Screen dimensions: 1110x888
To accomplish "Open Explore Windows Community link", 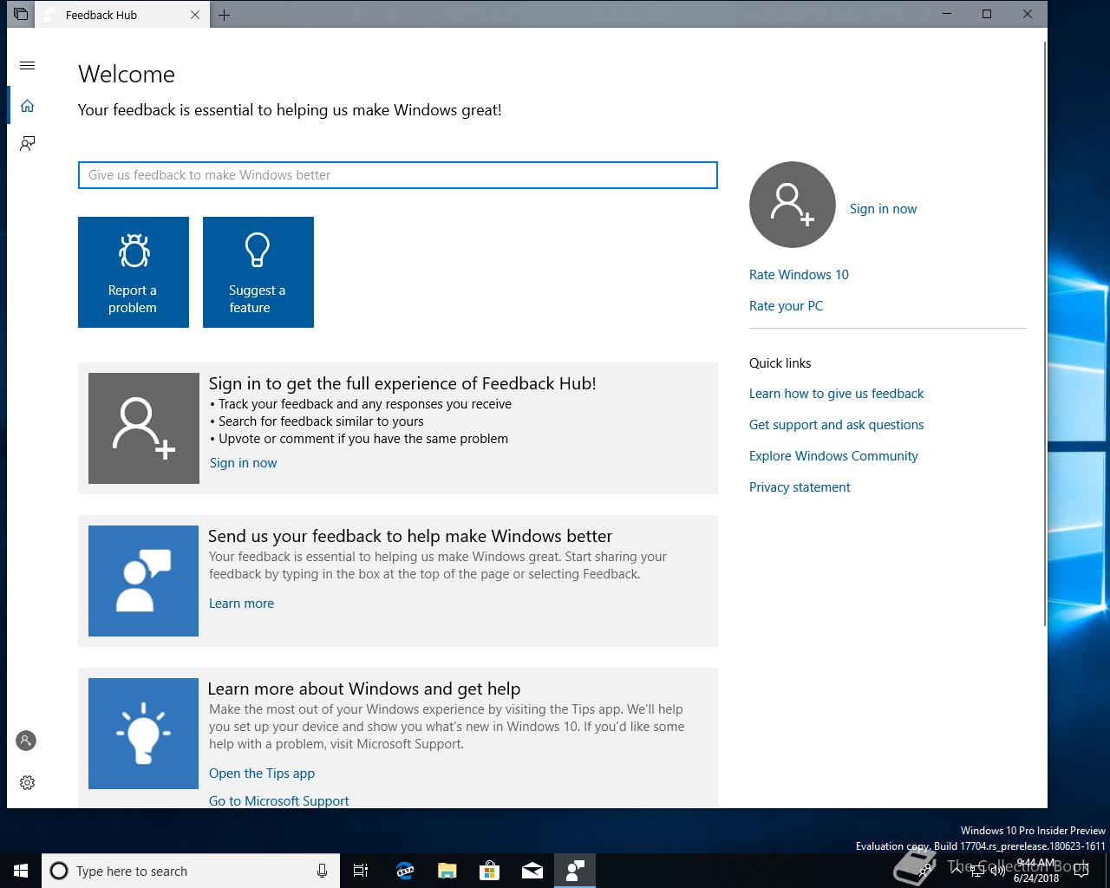I will pos(833,456).
